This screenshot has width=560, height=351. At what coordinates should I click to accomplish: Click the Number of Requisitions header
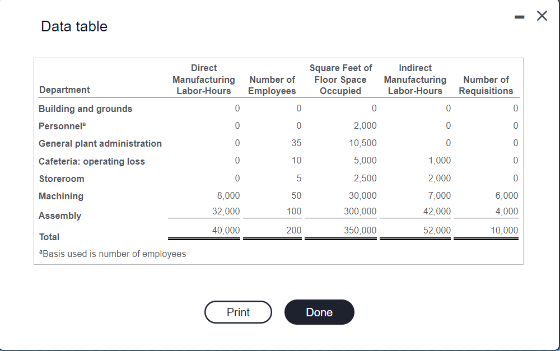486,84
